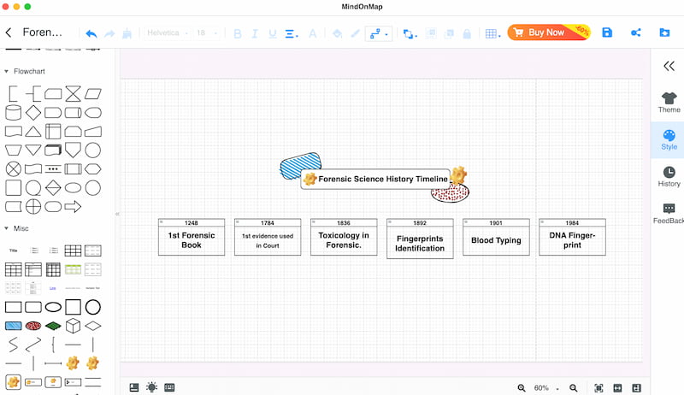Toggle italic formatting
Viewport: 684px width, 395px height.
tap(255, 33)
